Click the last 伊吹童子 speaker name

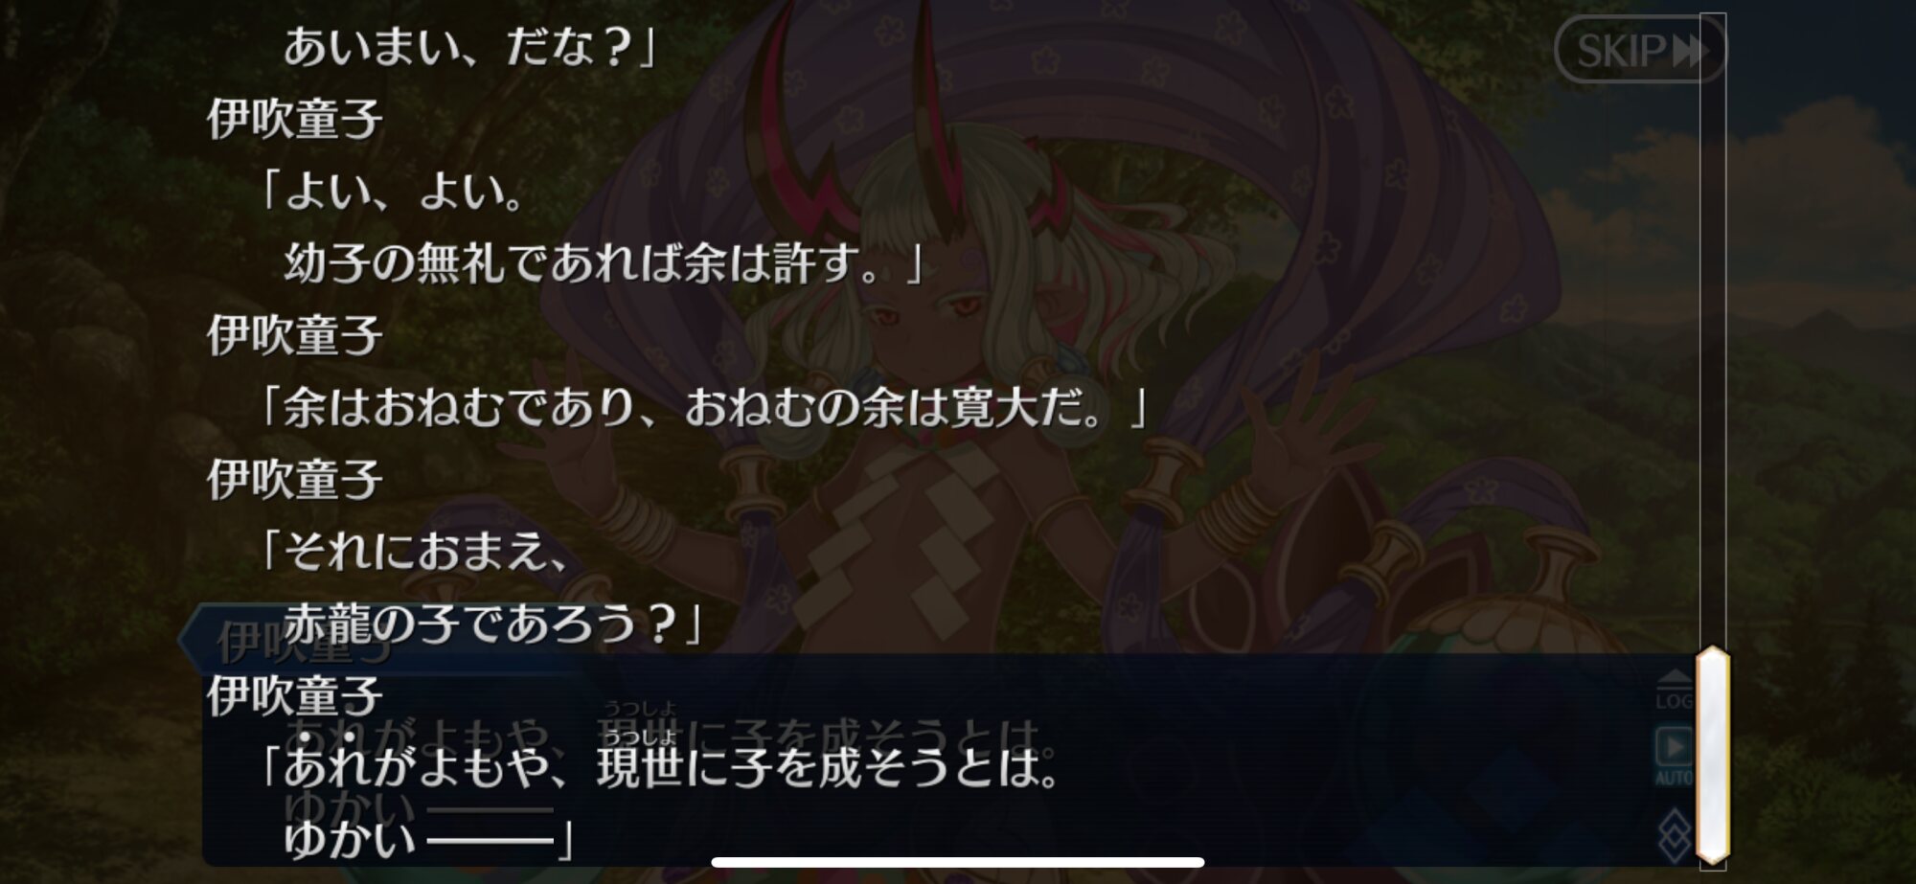point(295,695)
